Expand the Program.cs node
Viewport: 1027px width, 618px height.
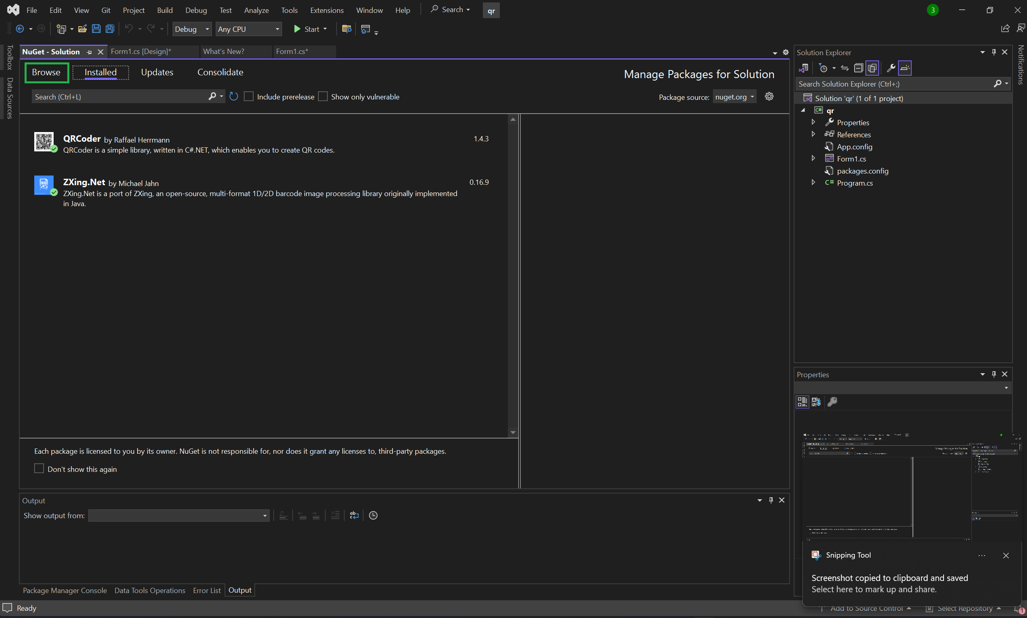813,182
